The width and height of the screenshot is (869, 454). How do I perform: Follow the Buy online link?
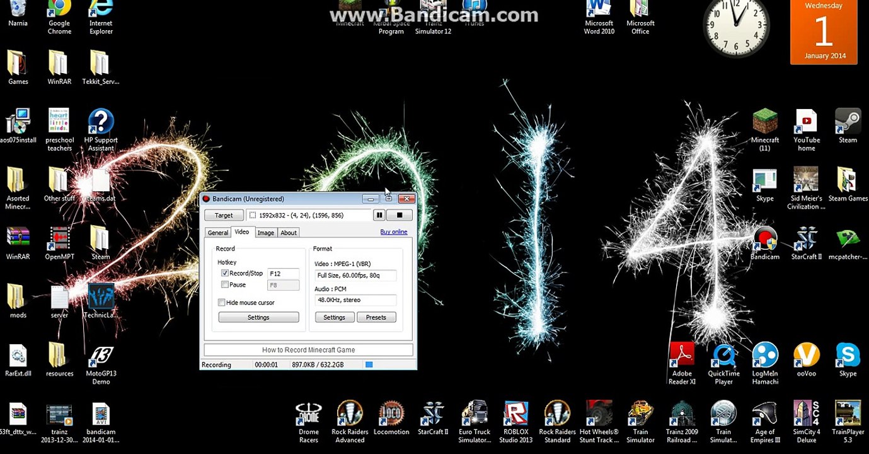point(394,232)
